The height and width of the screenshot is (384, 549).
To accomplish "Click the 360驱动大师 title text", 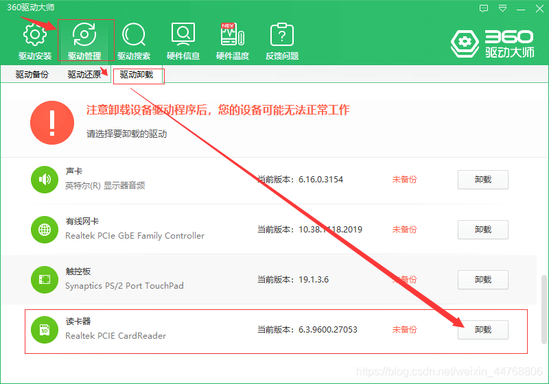I will pyautogui.click(x=31, y=8).
